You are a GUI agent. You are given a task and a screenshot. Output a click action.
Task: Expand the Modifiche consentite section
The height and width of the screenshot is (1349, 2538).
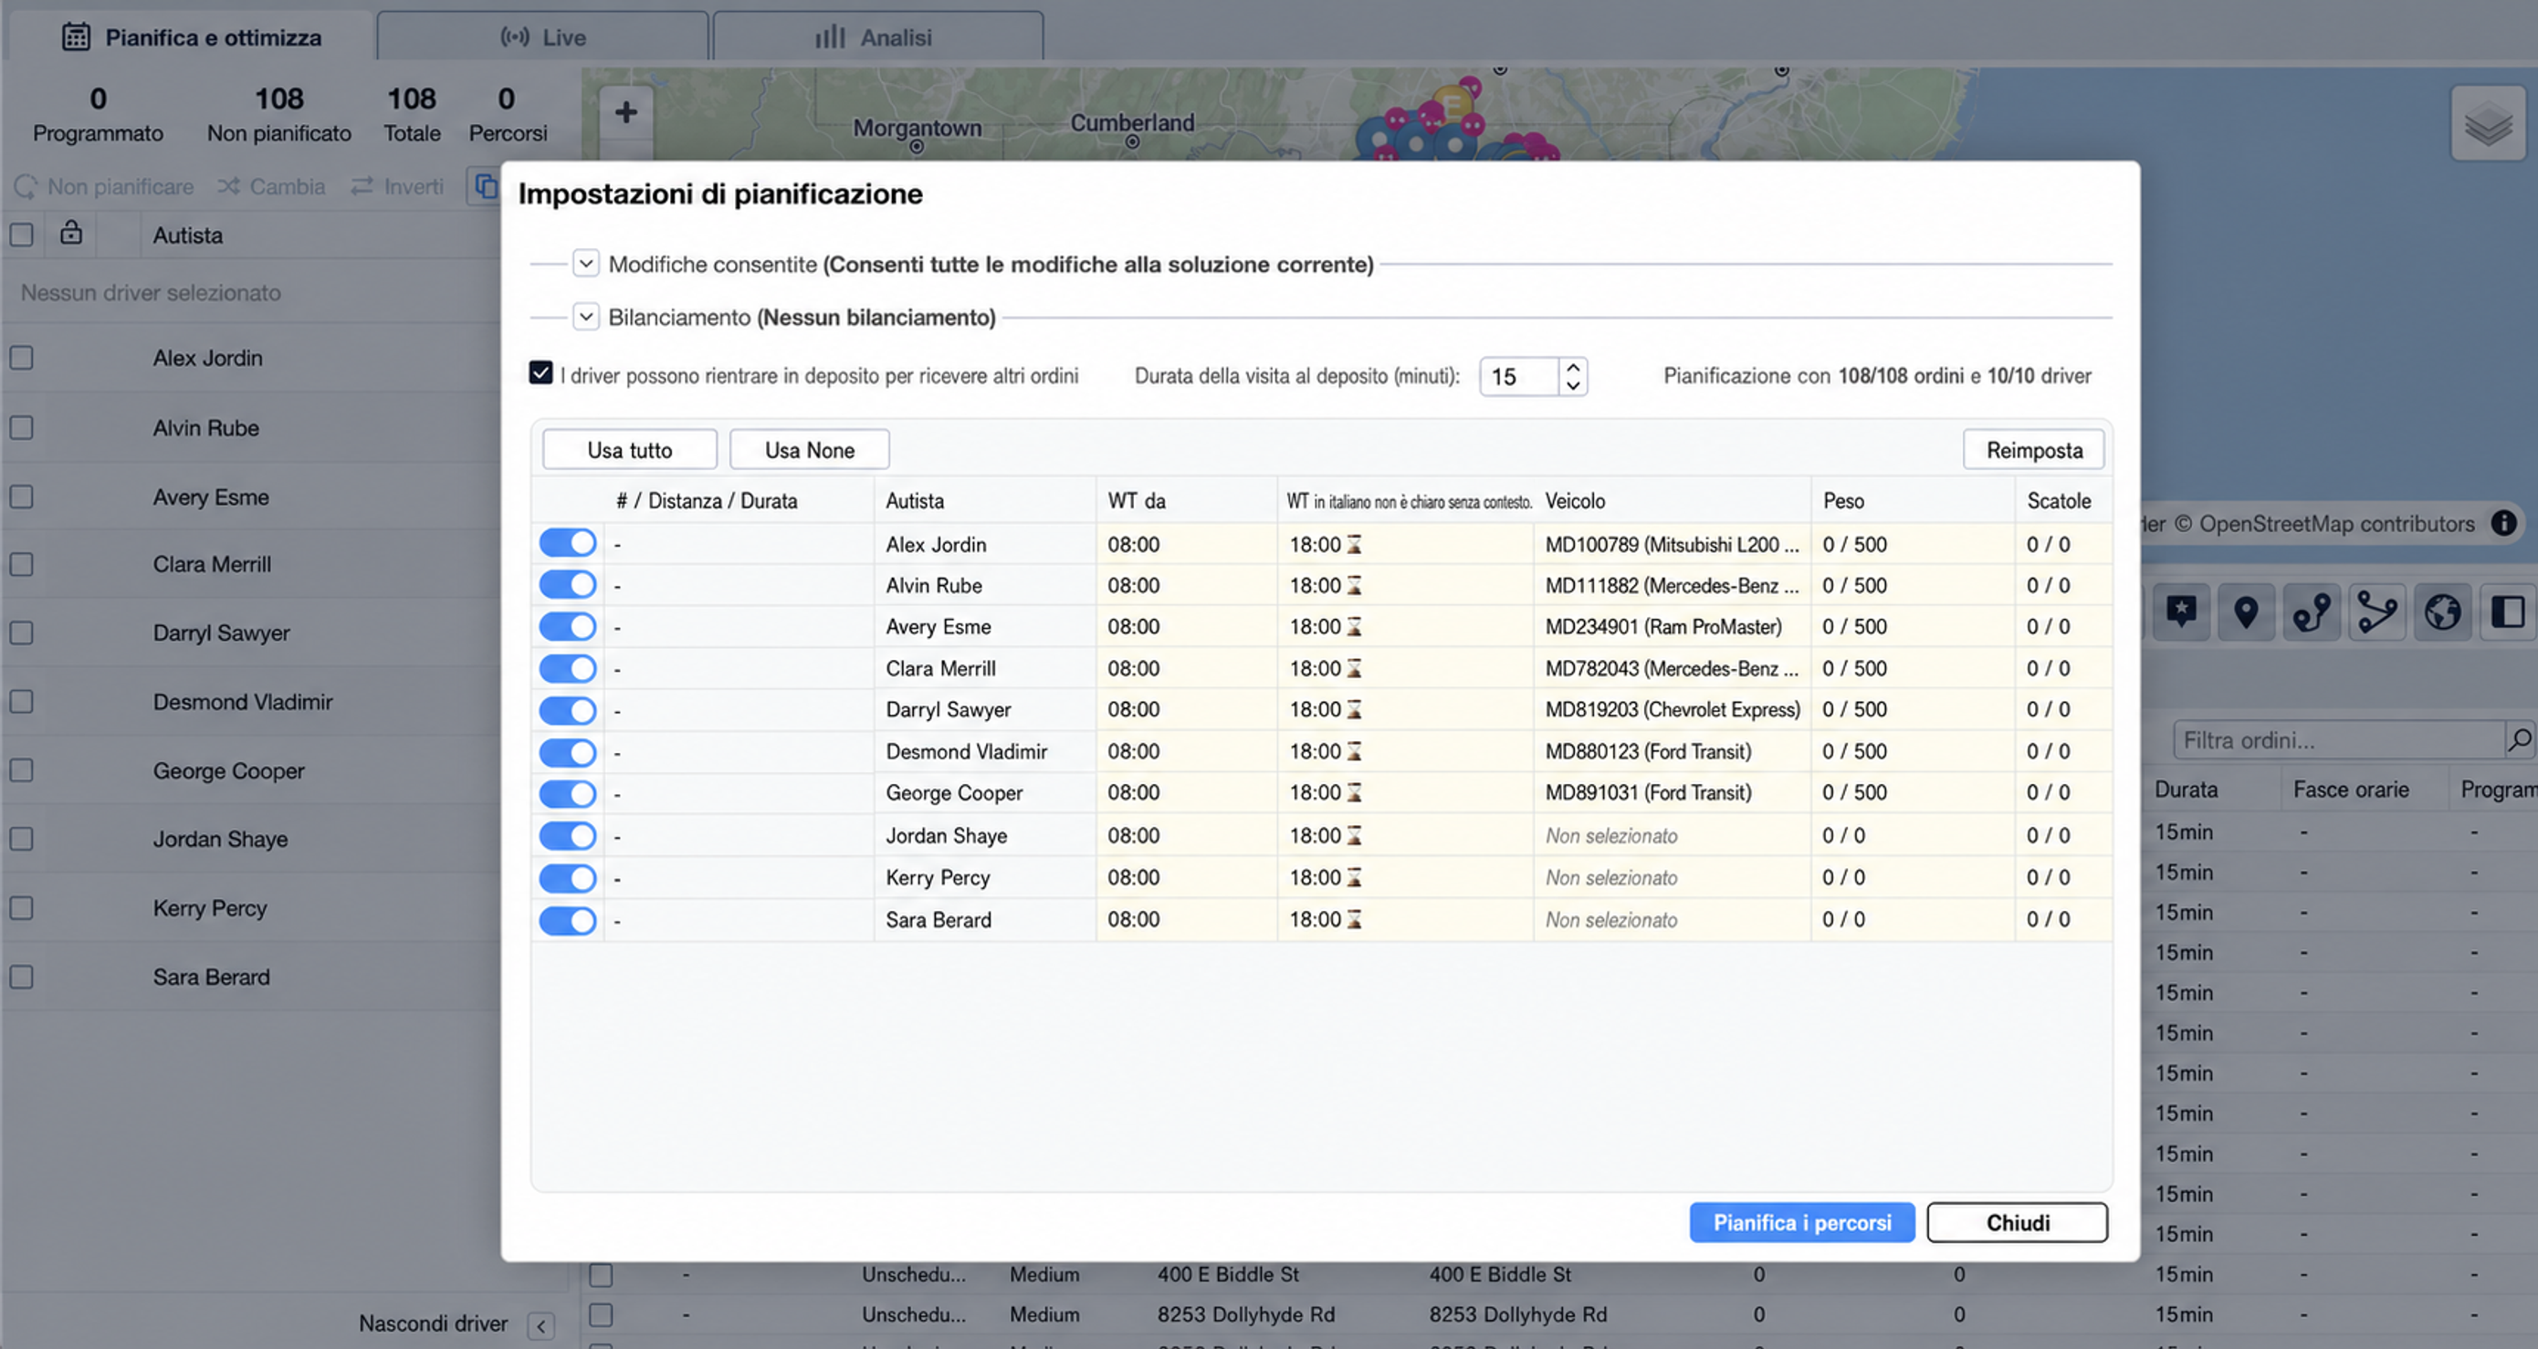[586, 263]
